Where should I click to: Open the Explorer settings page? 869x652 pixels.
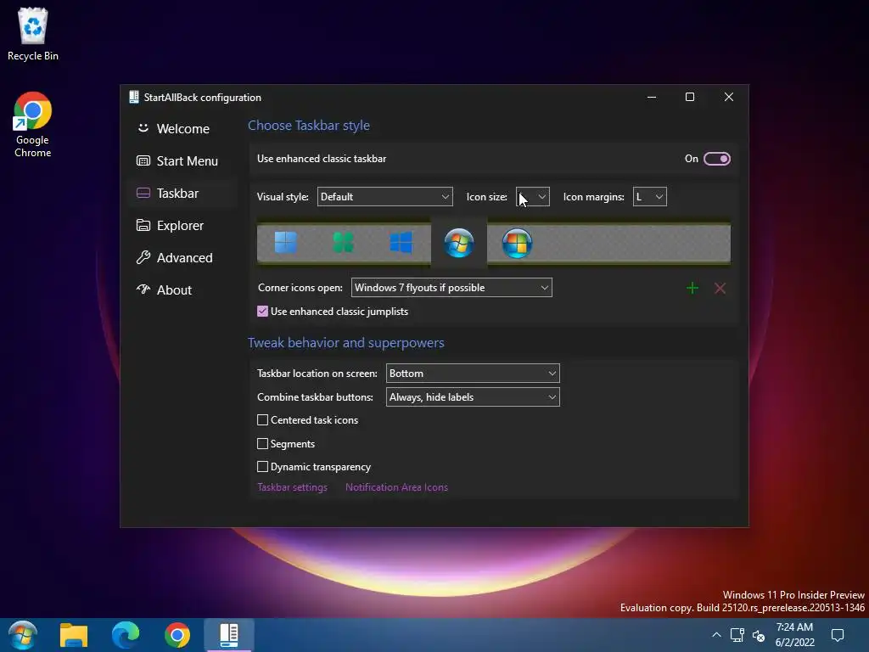[182, 225]
